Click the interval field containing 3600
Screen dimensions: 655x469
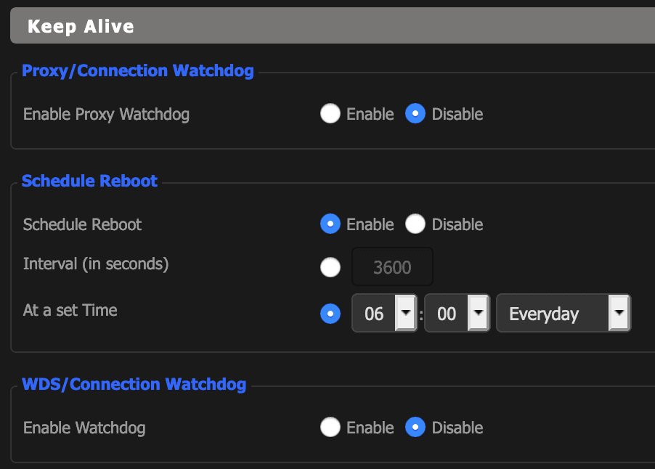392,267
